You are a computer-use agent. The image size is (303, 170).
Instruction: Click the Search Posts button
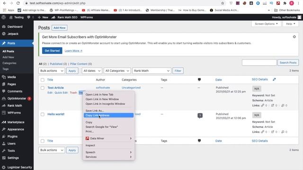(x=288, y=63)
